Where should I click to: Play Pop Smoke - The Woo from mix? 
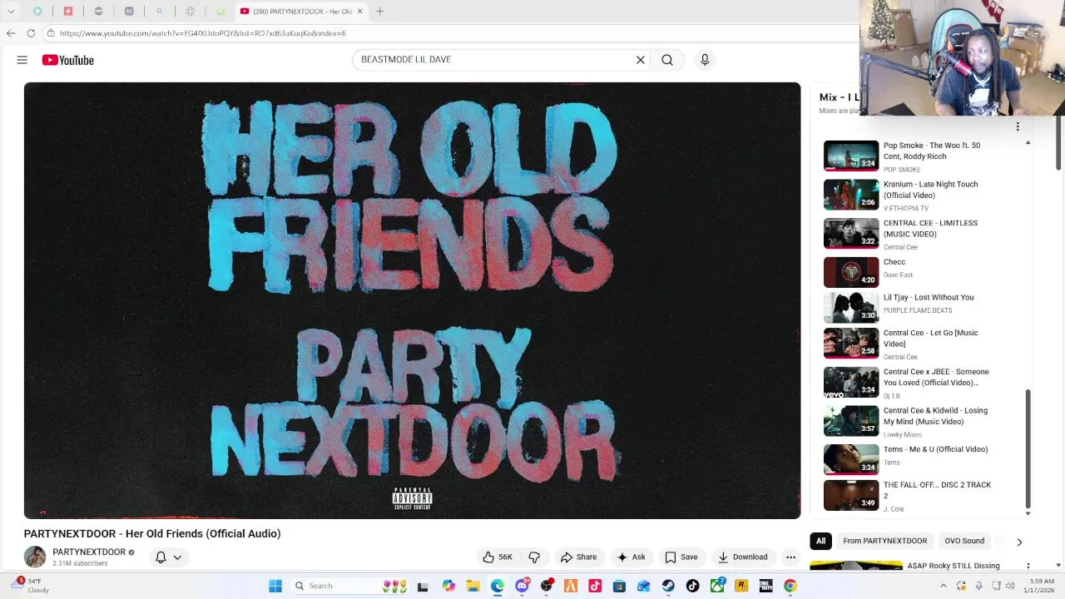pyautogui.click(x=909, y=156)
